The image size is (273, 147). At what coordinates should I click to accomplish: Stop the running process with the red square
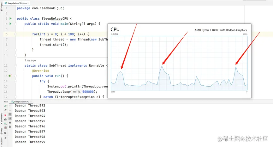pyautogui.click(x=5, y=115)
